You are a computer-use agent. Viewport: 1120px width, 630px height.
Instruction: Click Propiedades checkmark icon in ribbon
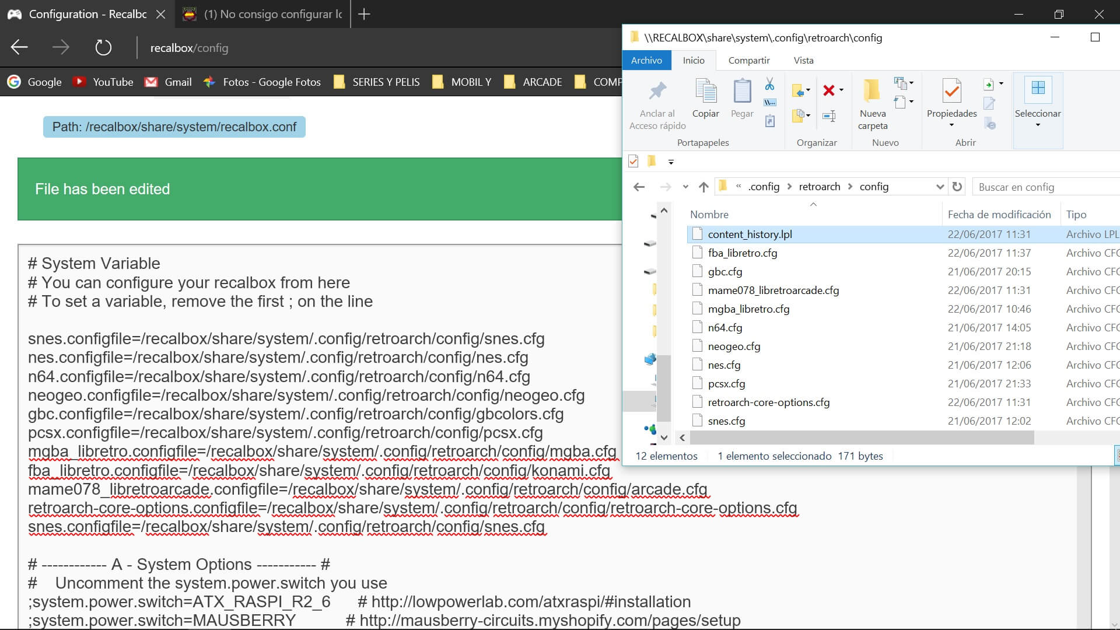click(951, 91)
